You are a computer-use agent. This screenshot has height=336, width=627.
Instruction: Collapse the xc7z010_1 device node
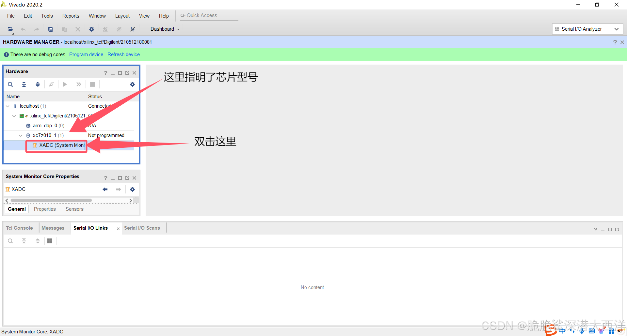(x=21, y=135)
